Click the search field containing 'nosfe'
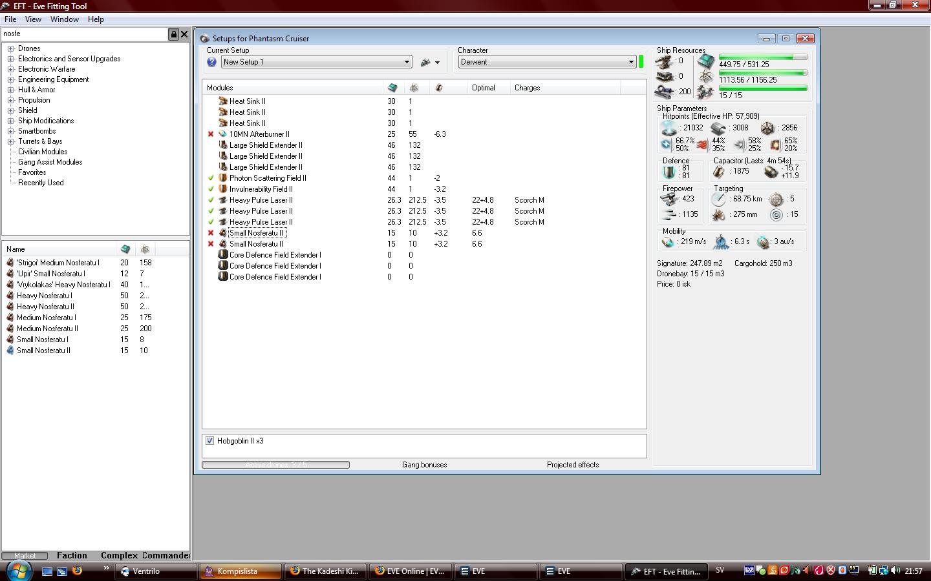 [84, 34]
